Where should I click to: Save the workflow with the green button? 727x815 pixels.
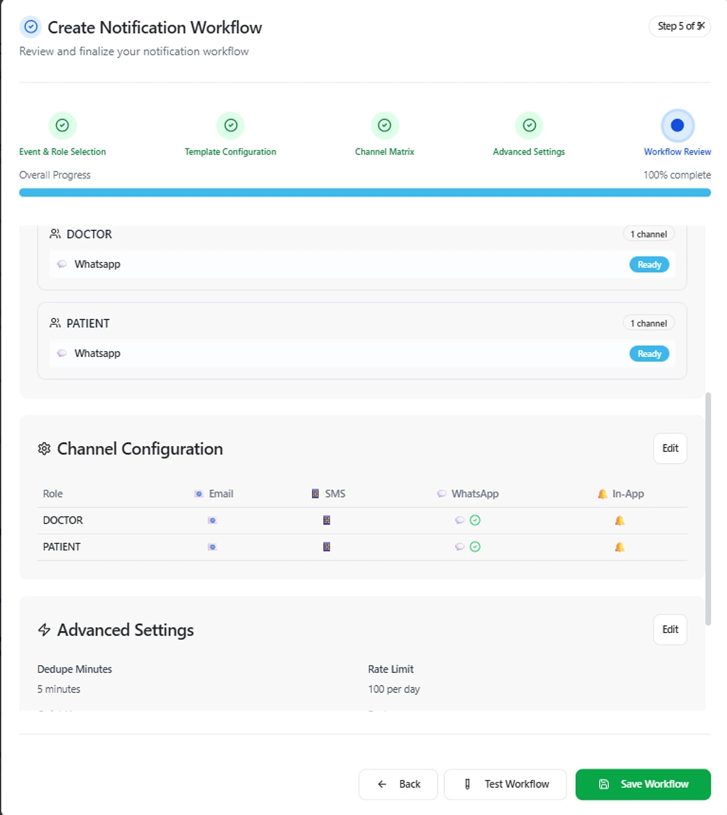tap(643, 784)
